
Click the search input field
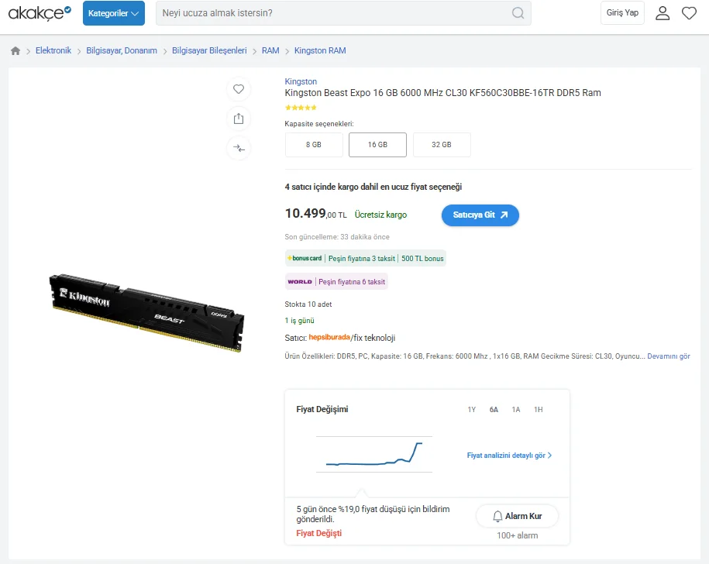click(x=333, y=13)
